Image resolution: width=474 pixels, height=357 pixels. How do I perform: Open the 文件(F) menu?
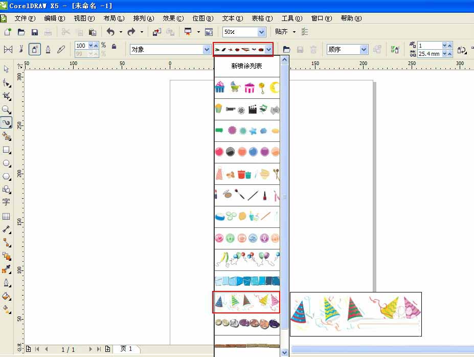[25, 18]
